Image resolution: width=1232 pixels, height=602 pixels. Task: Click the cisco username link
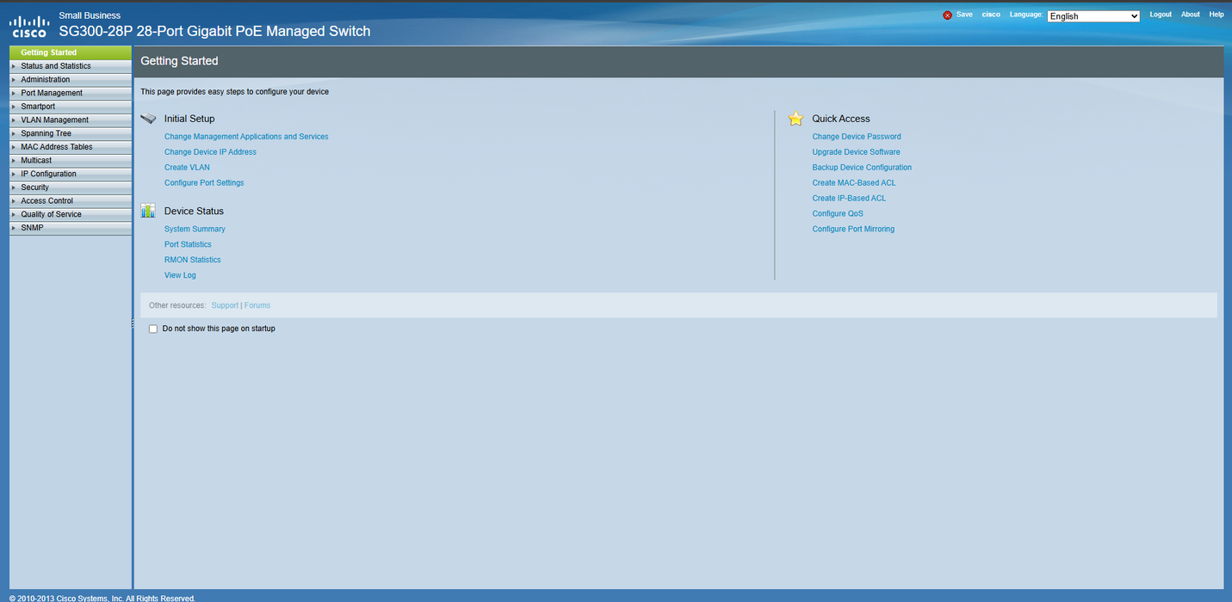click(x=991, y=15)
